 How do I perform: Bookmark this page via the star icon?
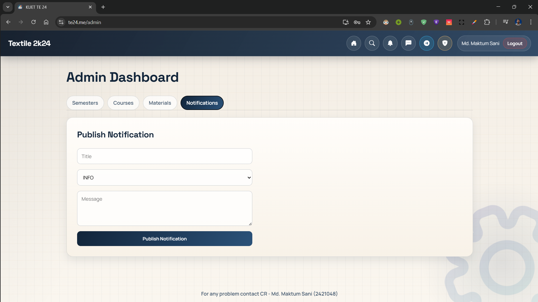click(368, 22)
